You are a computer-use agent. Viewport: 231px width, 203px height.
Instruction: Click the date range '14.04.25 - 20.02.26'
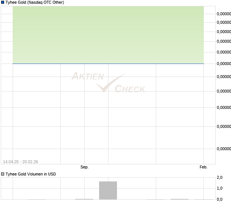coord(20,162)
